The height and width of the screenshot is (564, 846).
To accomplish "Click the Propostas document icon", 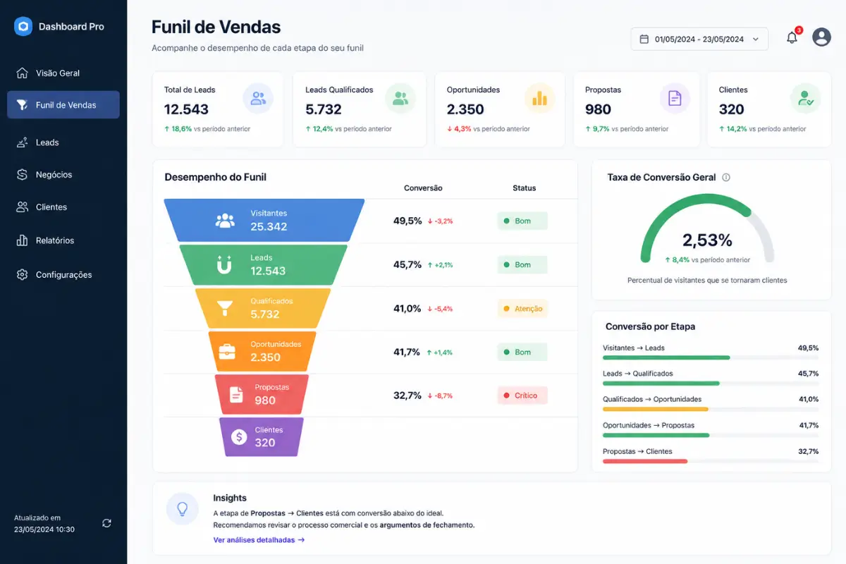I will tap(675, 98).
